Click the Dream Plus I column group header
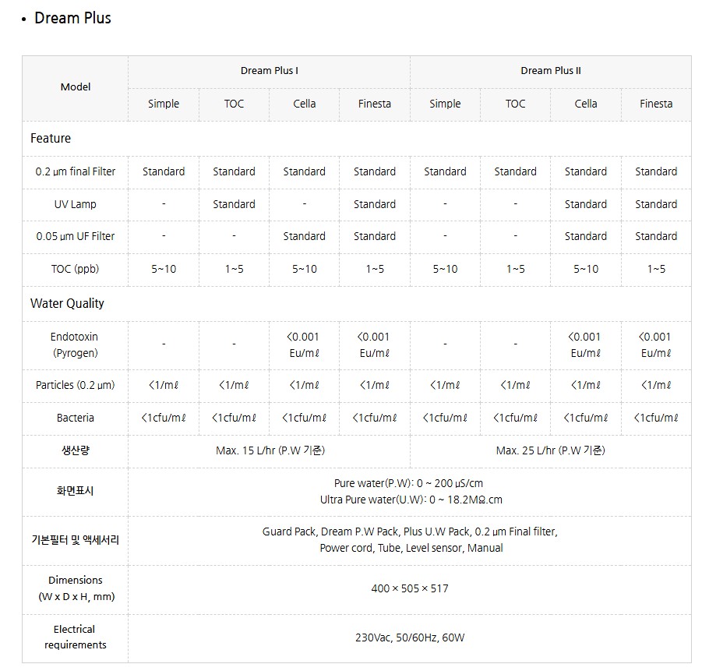Viewport: 709px width, 671px height. click(269, 71)
